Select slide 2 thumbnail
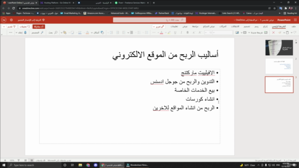 tap(279, 66)
